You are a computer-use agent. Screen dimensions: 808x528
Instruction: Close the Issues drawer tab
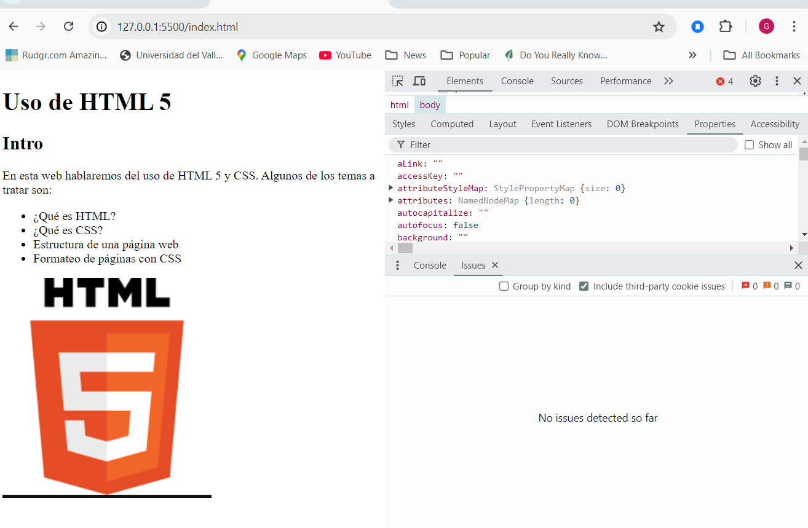(x=495, y=265)
